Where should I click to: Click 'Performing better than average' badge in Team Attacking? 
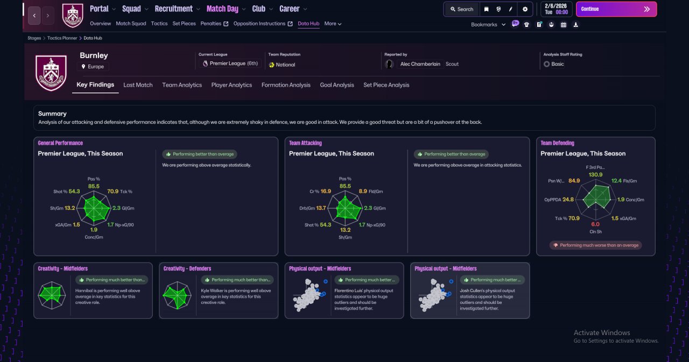point(451,154)
